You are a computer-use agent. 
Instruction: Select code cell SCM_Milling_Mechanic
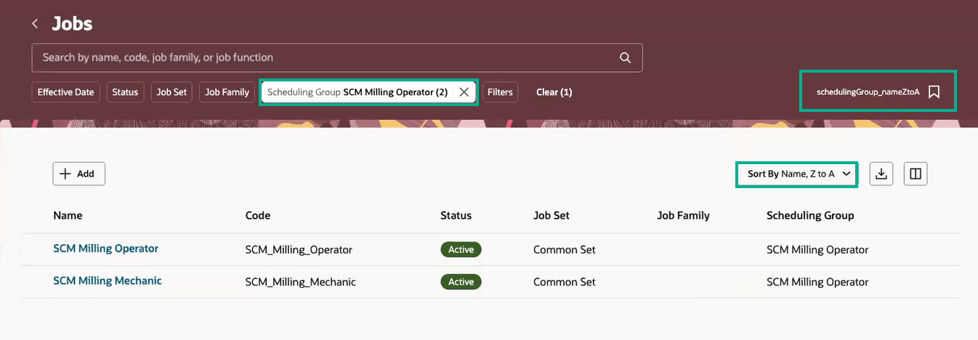[301, 282]
